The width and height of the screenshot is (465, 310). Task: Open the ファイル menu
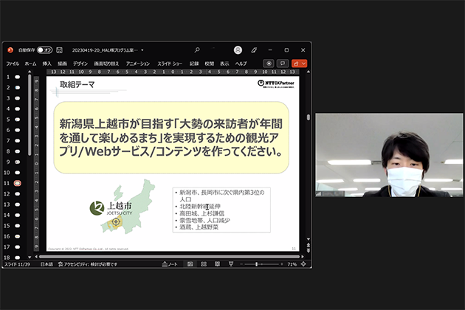13,63
